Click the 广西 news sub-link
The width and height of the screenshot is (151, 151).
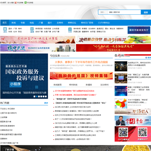point(15,29)
